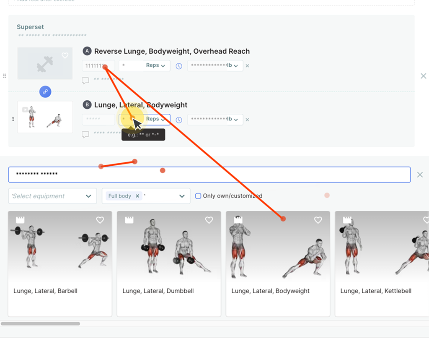Open rest timer clock for Lunge Lateral Bodyweight
This screenshot has height=339, width=429.
(x=178, y=120)
